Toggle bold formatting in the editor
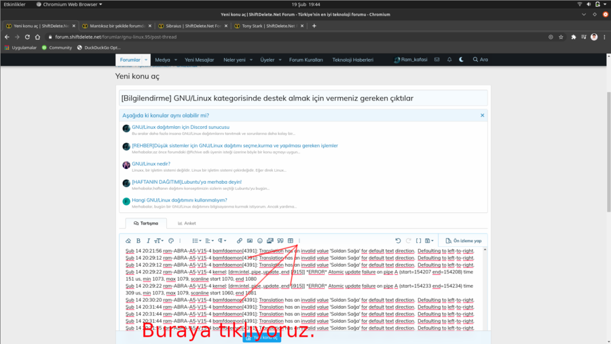The height and width of the screenshot is (344, 611). point(138,241)
